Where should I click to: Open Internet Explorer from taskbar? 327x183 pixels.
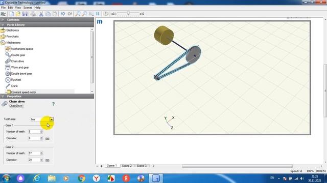37,178
